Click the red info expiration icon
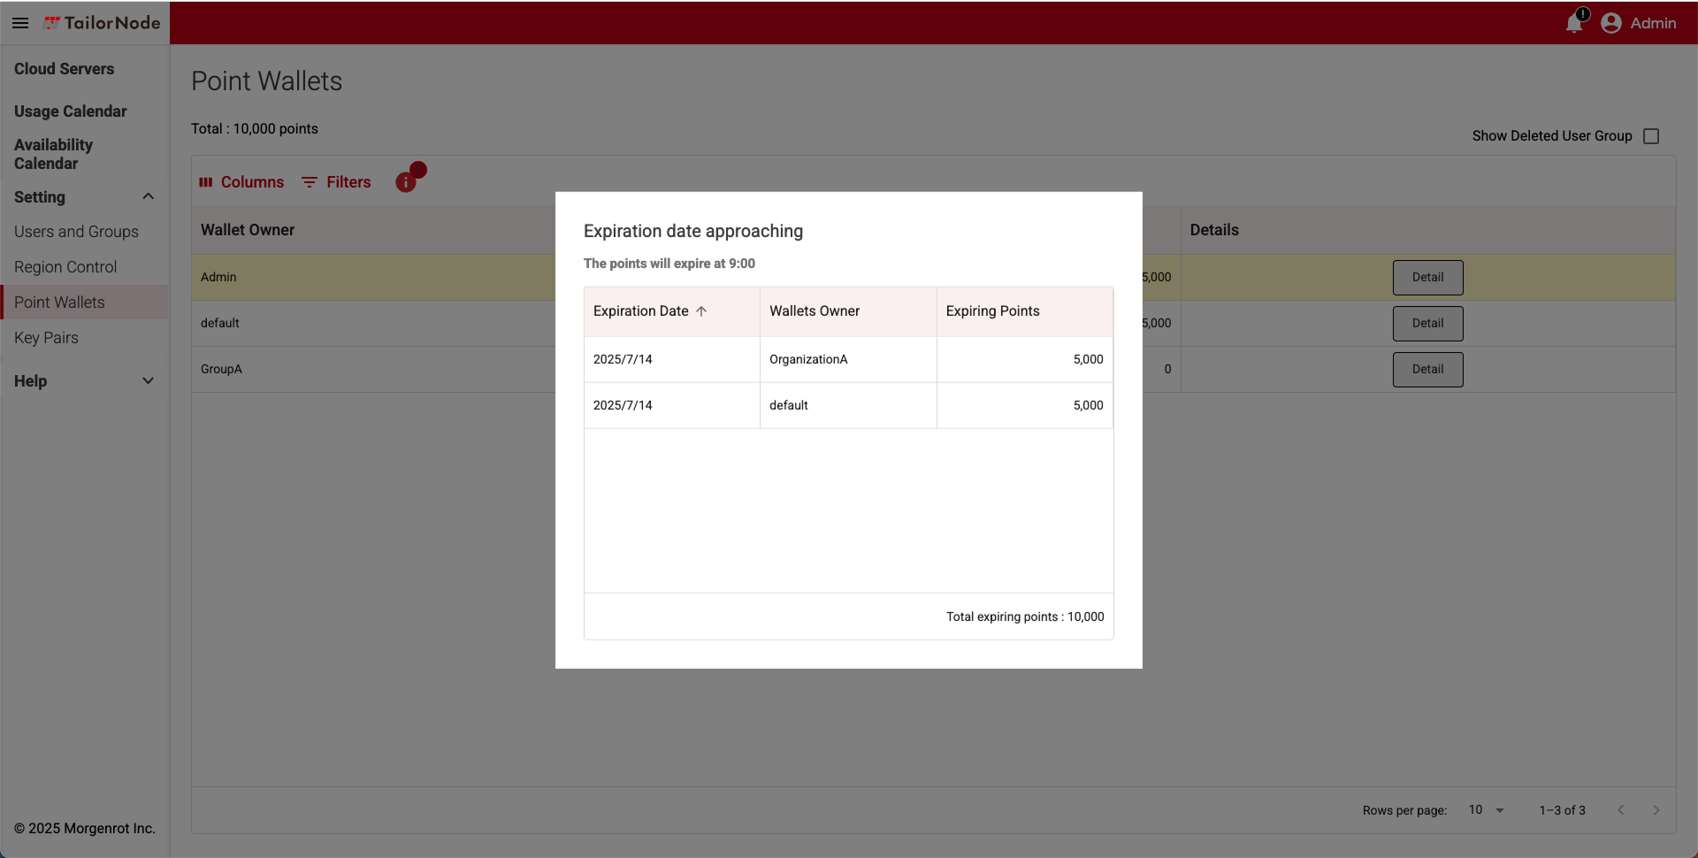The image size is (1698, 858). pyautogui.click(x=406, y=182)
